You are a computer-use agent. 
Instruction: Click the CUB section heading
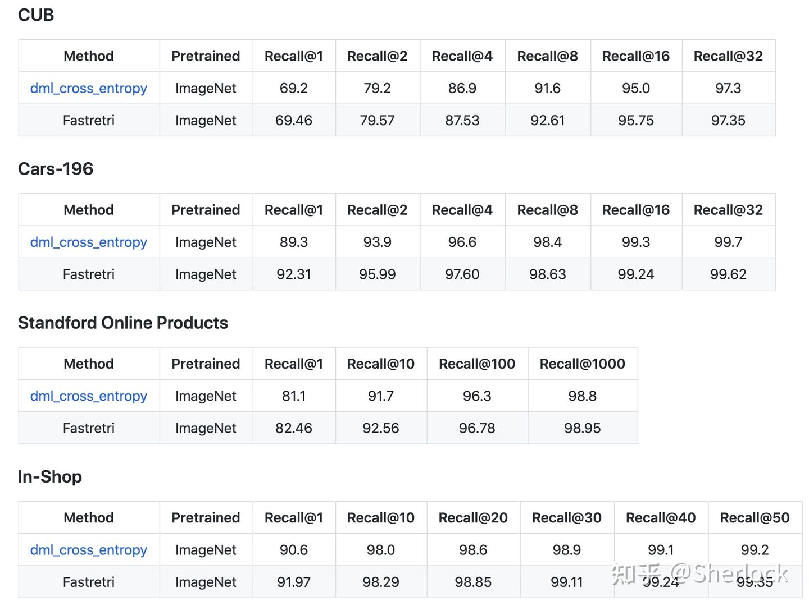[x=36, y=15]
